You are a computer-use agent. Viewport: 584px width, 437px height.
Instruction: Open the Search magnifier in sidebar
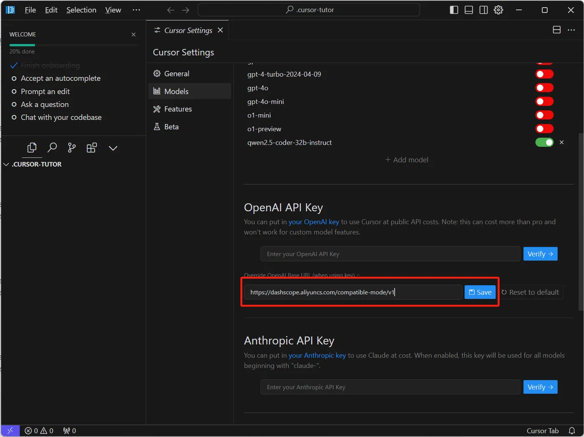[x=52, y=148]
